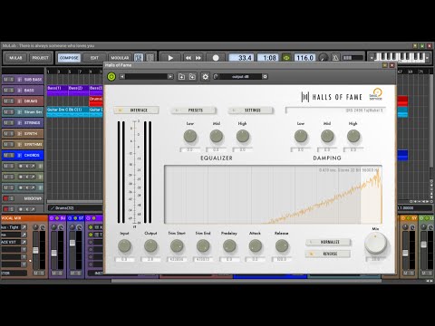Click the Output knob
The image size is (435, 326).
pyautogui.click(x=150, y=246)
